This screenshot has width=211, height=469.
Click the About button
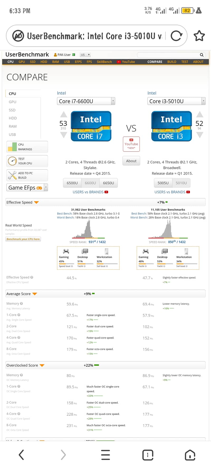tap(131, 161)
